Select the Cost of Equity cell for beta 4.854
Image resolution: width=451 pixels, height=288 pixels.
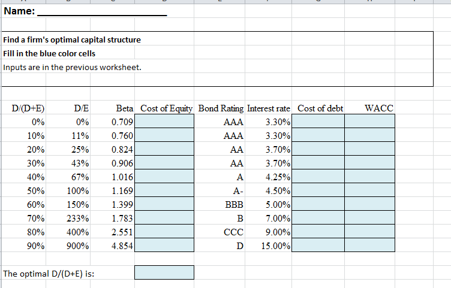pyautogui.click(x=164, y=245)
